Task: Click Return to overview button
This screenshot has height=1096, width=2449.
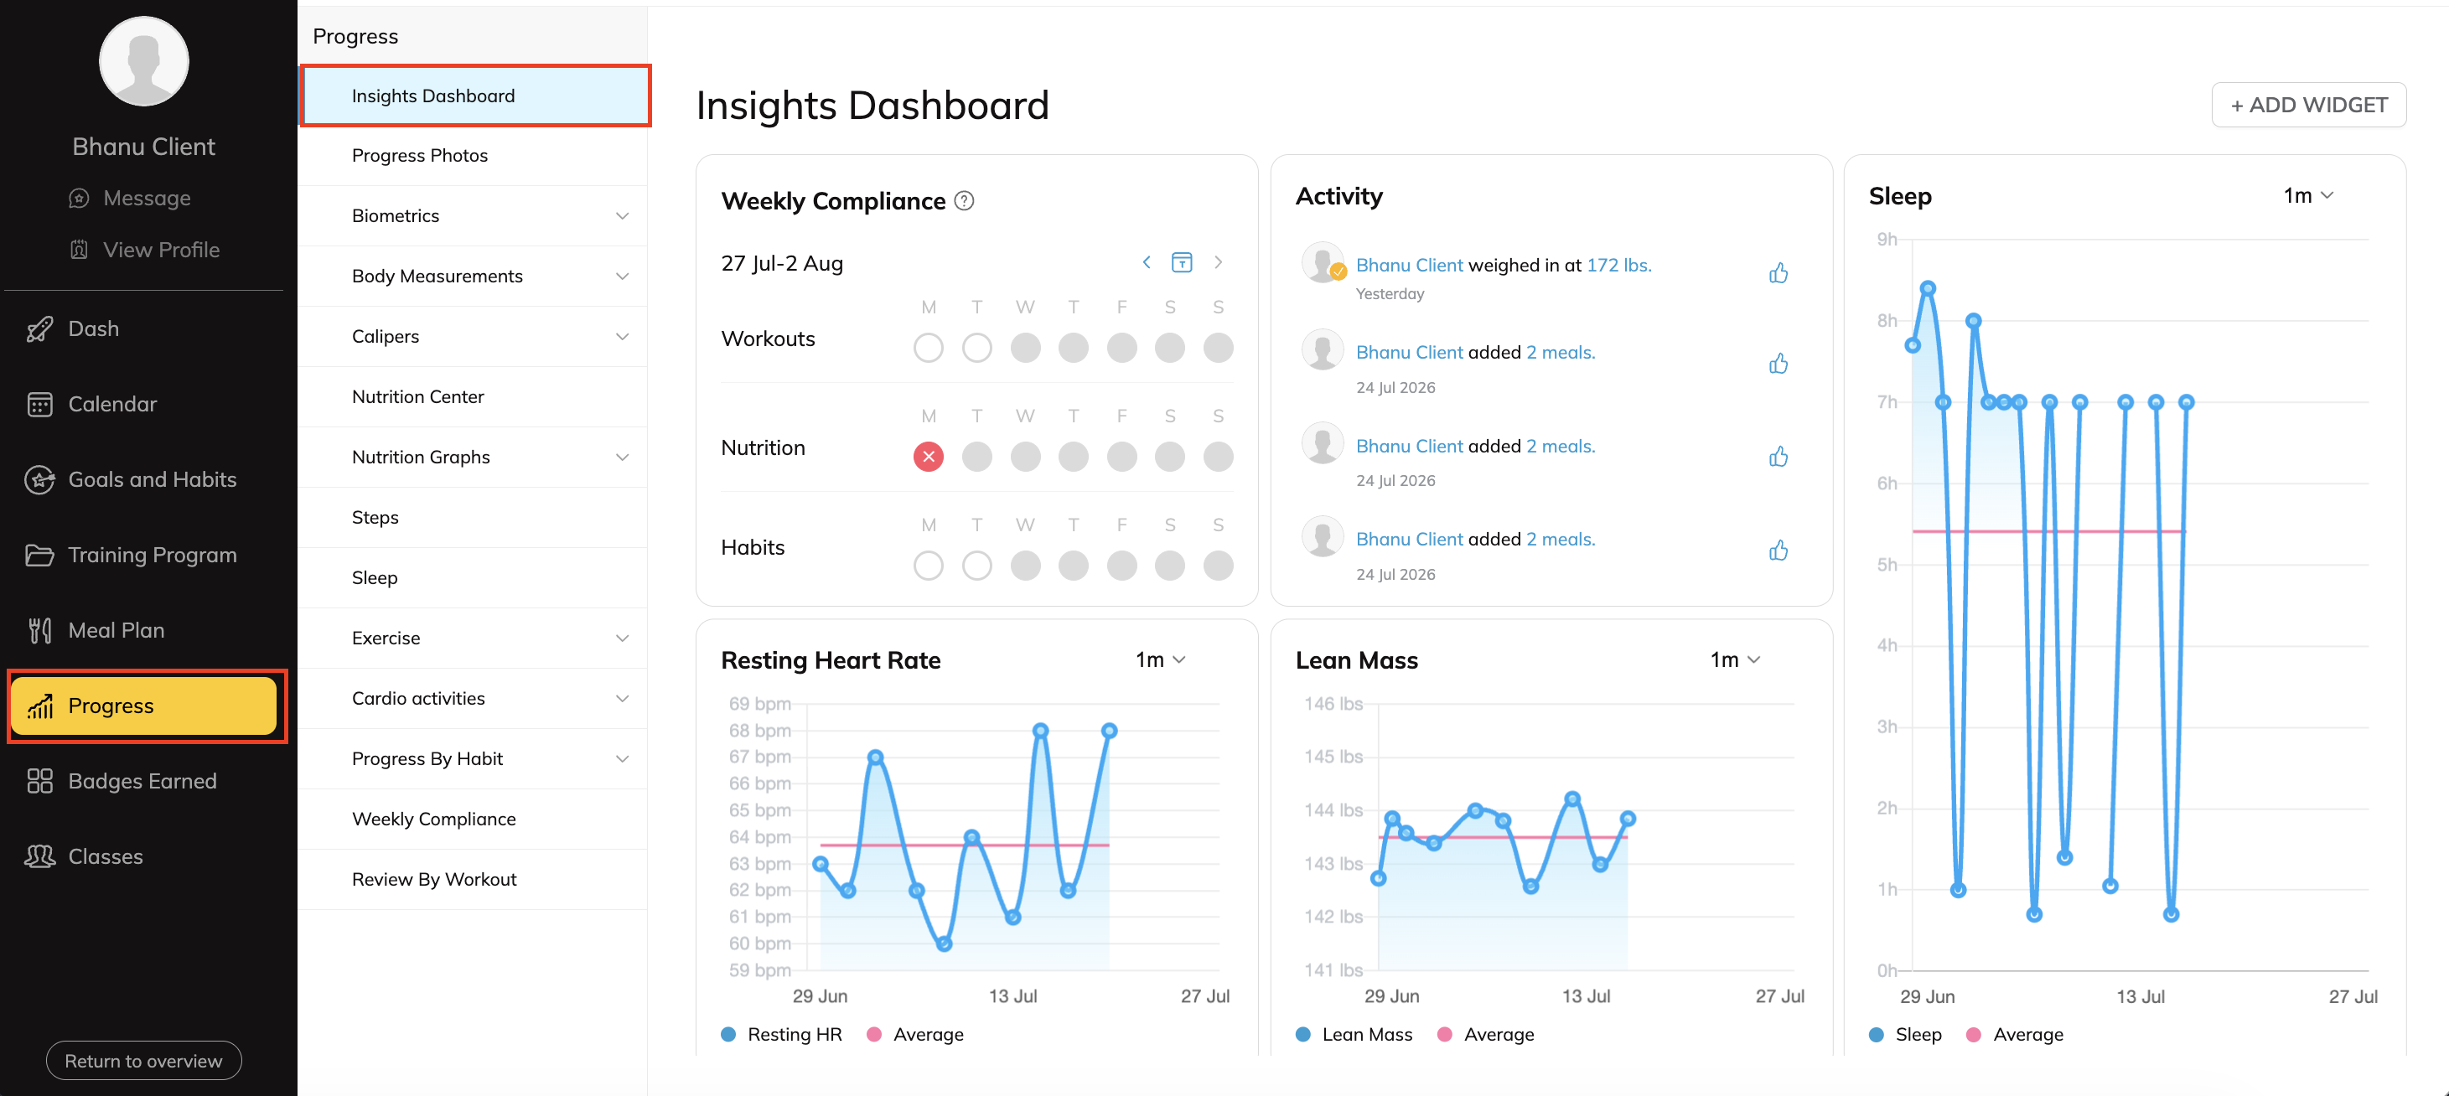Action: click(x=143, y=1061)
